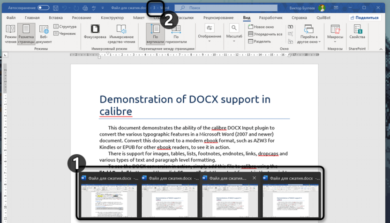Image resolution: width=390 pixels, height=223 pixels.
Task: Click into the Поиск search field
Action: [226, 7]
